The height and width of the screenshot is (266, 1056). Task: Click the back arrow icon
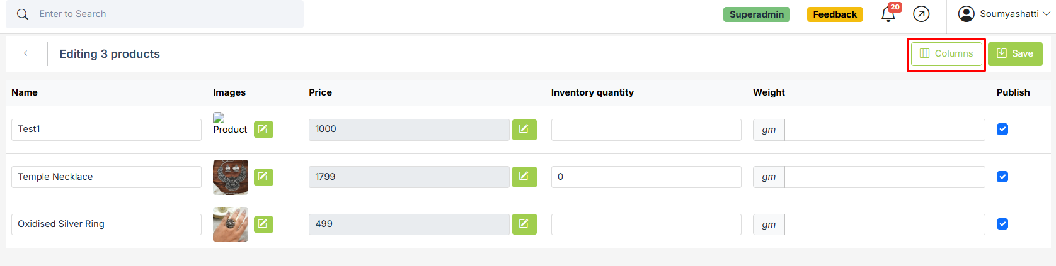28,53
